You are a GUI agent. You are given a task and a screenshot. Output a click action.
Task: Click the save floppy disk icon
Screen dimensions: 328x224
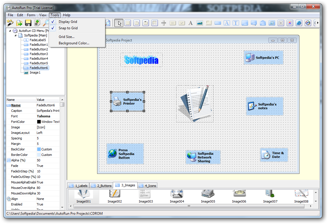[x=28, y=23]
